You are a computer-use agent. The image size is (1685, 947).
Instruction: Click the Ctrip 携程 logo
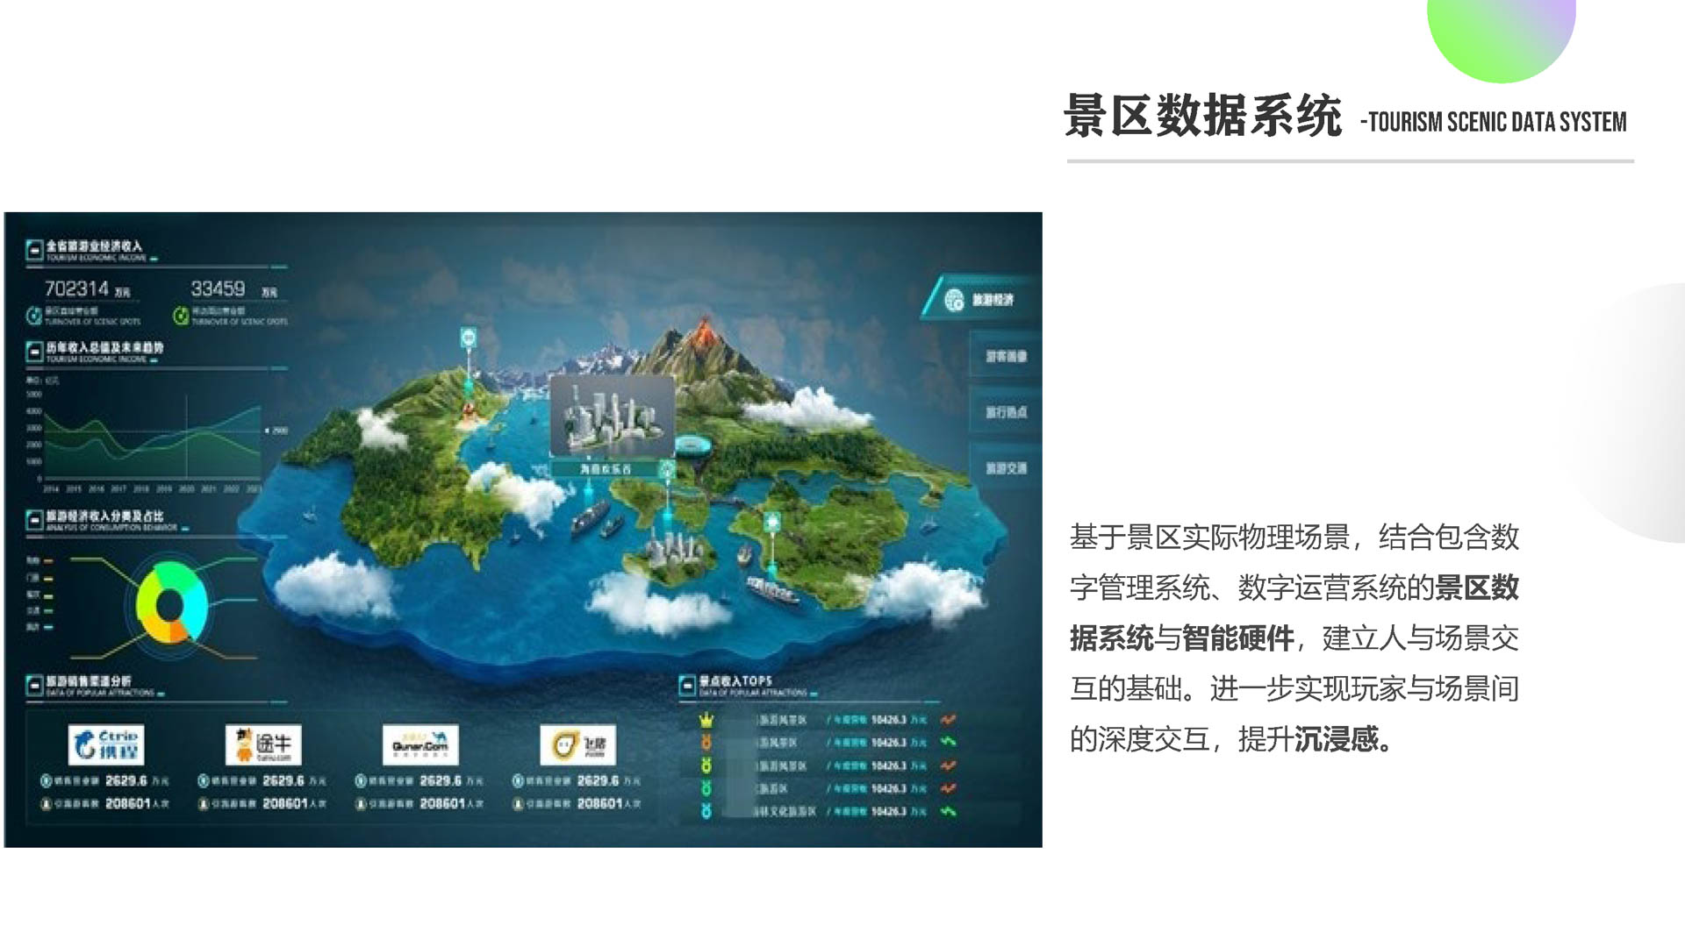(x=106, y=745)
